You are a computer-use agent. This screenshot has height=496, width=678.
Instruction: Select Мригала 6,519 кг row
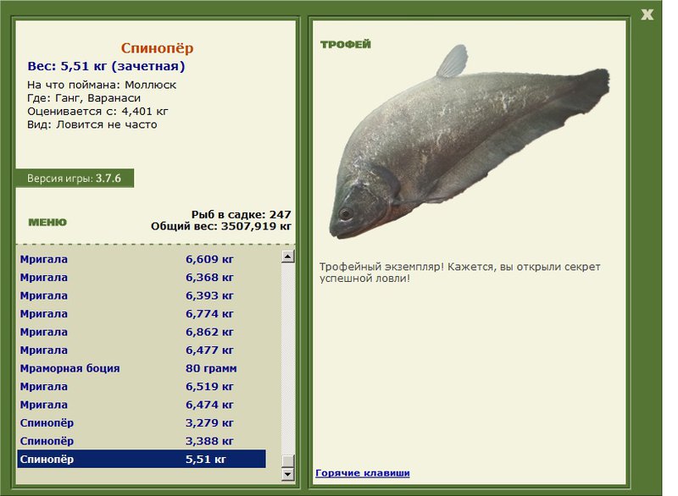pyautogui.click(x=142, y=386)
